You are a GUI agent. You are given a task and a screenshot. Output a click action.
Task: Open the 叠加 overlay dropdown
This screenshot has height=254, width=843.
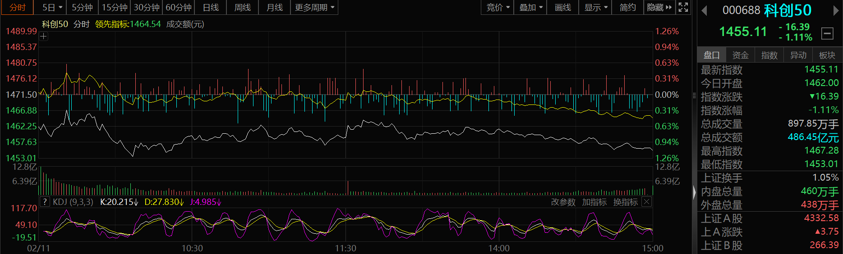[530, 8]
